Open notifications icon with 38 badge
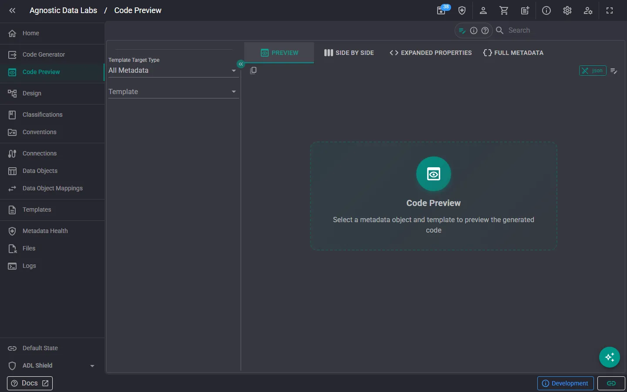This screenshot has height=392, width=627. [x=442, y=10]
